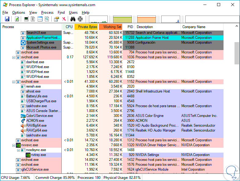Click the Refresh Now toolbar icon
The height and width of the screenshot is (181, 240).
[17, 19]
